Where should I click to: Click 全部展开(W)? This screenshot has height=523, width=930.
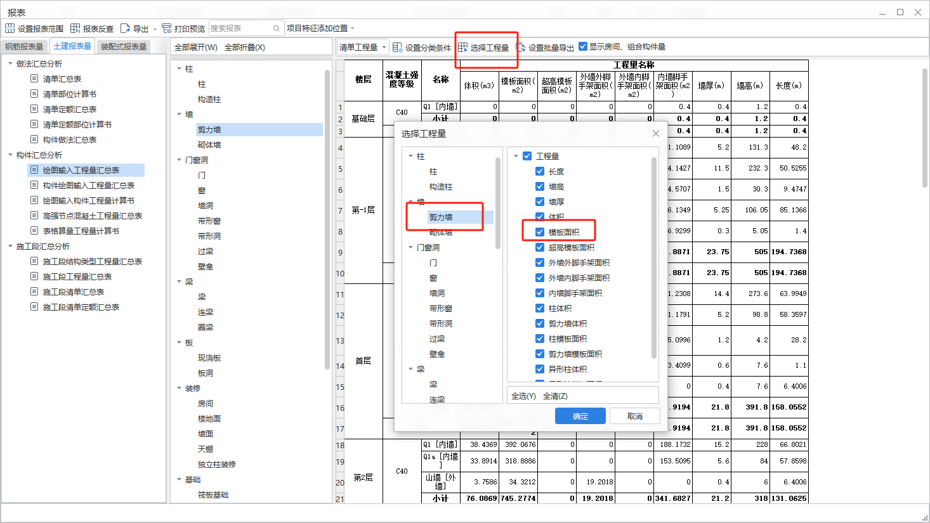196,48
